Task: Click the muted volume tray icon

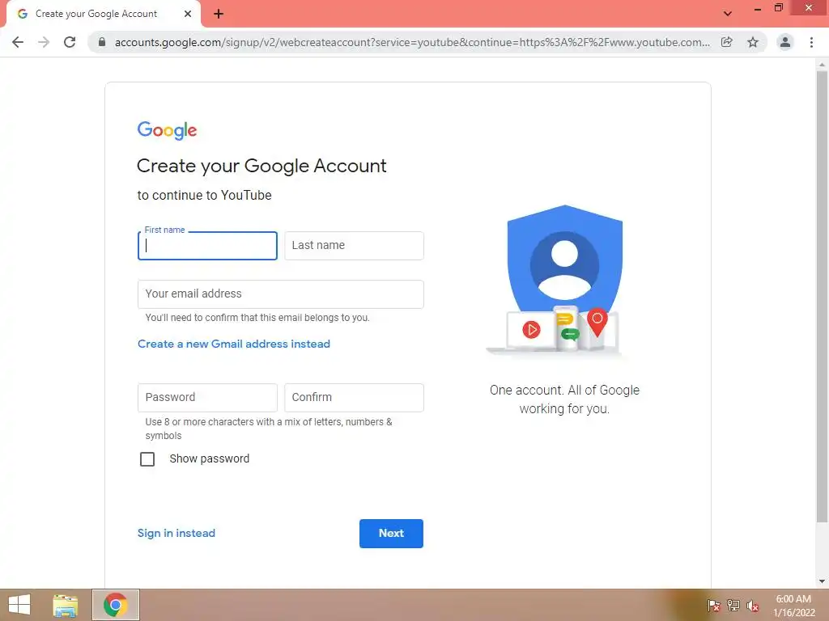Action: [753, 606]
